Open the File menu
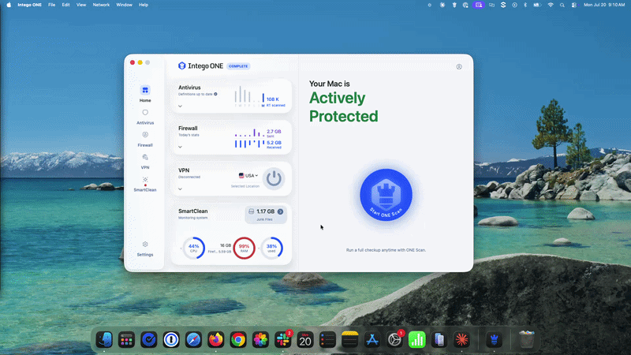The width and height of the screenshot is (631, 355). (x=51, y=5)
